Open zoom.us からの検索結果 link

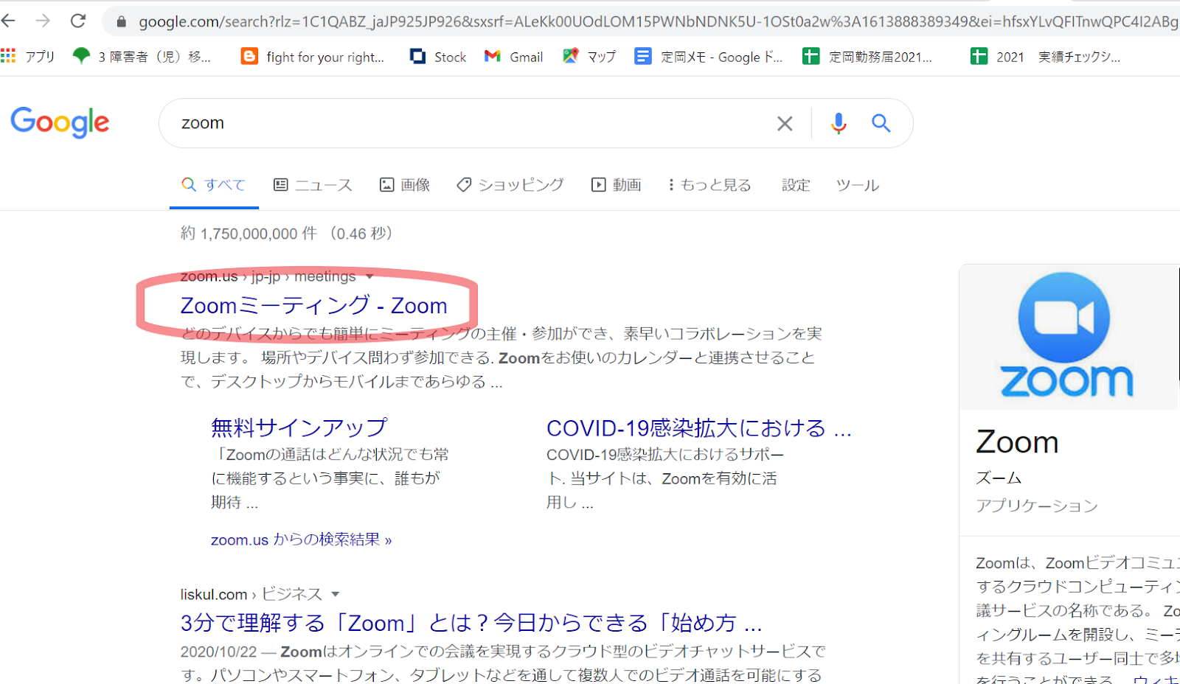tap(301, 540)
